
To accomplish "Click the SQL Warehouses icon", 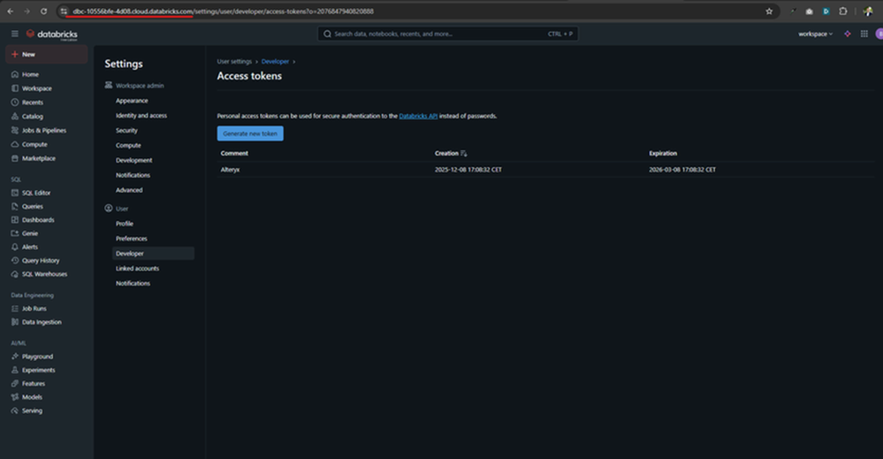I will pos(15,273).
